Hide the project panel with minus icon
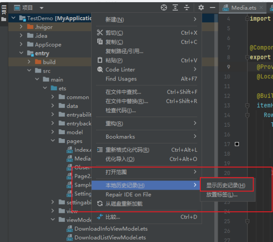Image resolution: width=273 pixels, height=242 pixels. click(x=212, y=7)
